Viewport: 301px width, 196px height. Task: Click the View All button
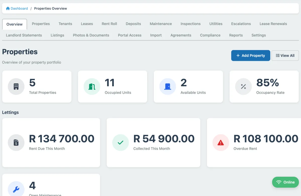tap(285, 55)
